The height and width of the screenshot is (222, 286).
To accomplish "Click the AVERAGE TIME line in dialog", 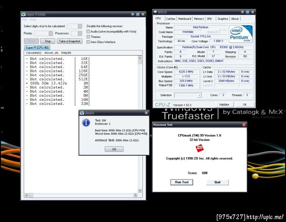I will [117, 141].
